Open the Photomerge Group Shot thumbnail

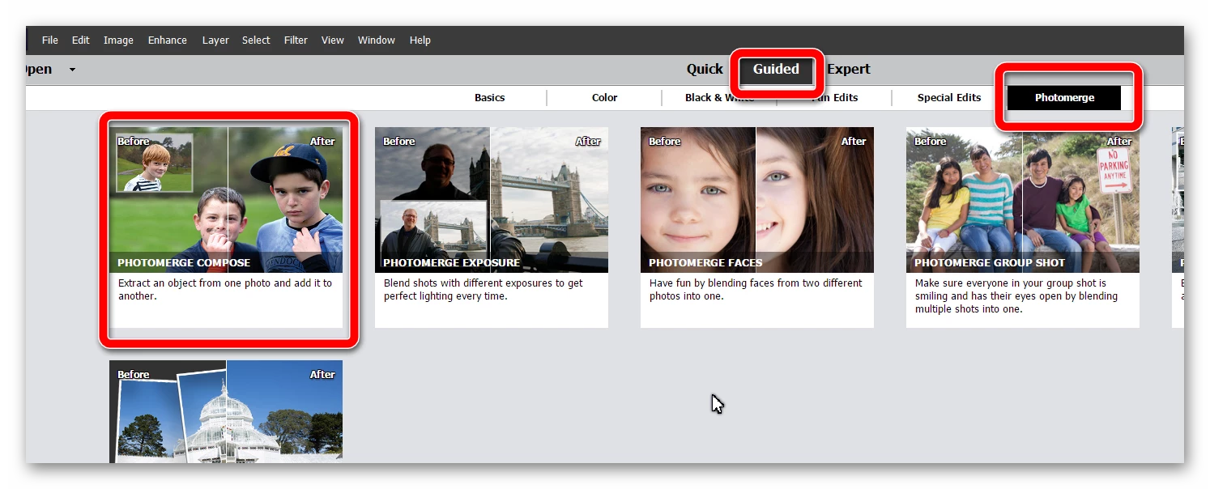click(1023, 199)
